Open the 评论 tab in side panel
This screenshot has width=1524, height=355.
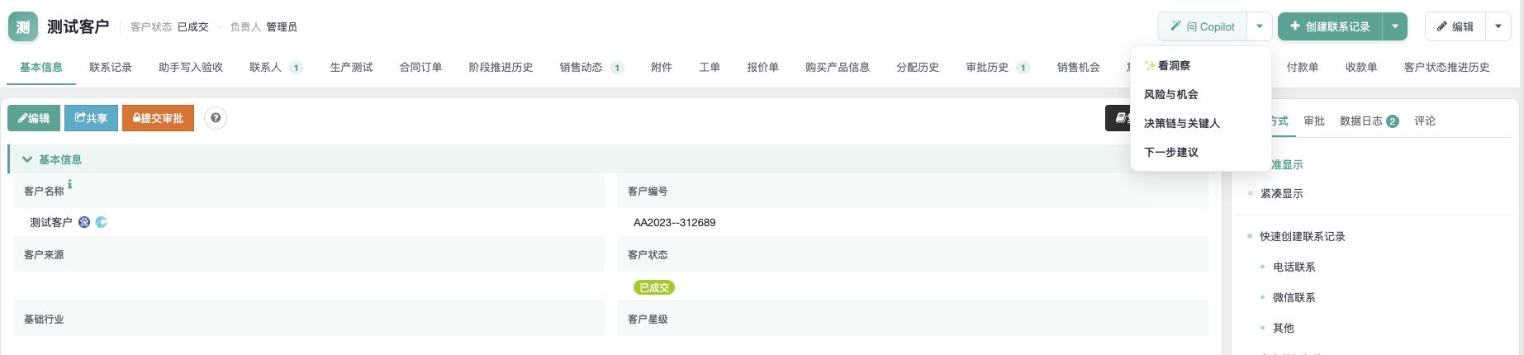(1425, 121)
